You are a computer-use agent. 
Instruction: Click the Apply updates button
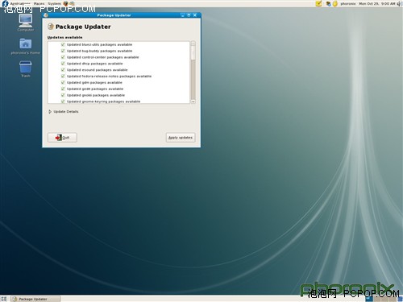point(181,138)
